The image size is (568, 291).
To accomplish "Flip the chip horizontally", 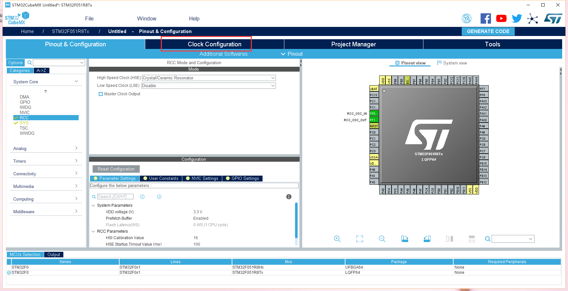I will tap(449, 239).
